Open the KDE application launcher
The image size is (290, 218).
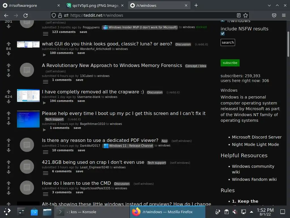(7, 212)
